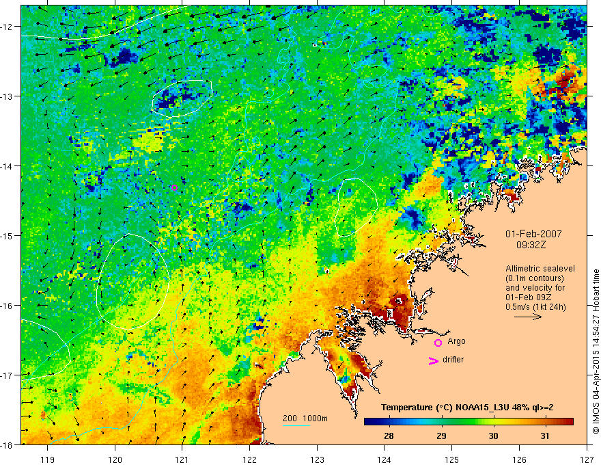Click the '-16' latitude axis label
This screenshot has width=601, height=465.
coord(7,306)
